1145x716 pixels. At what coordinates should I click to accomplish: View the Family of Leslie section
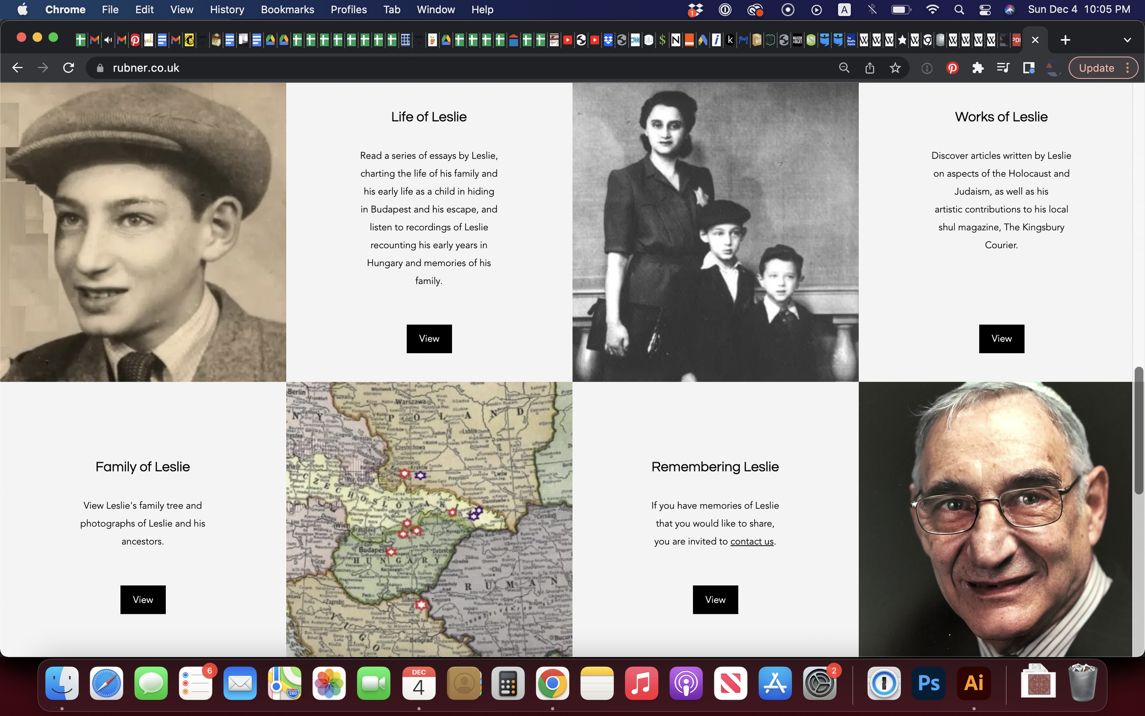coord(142,600)
